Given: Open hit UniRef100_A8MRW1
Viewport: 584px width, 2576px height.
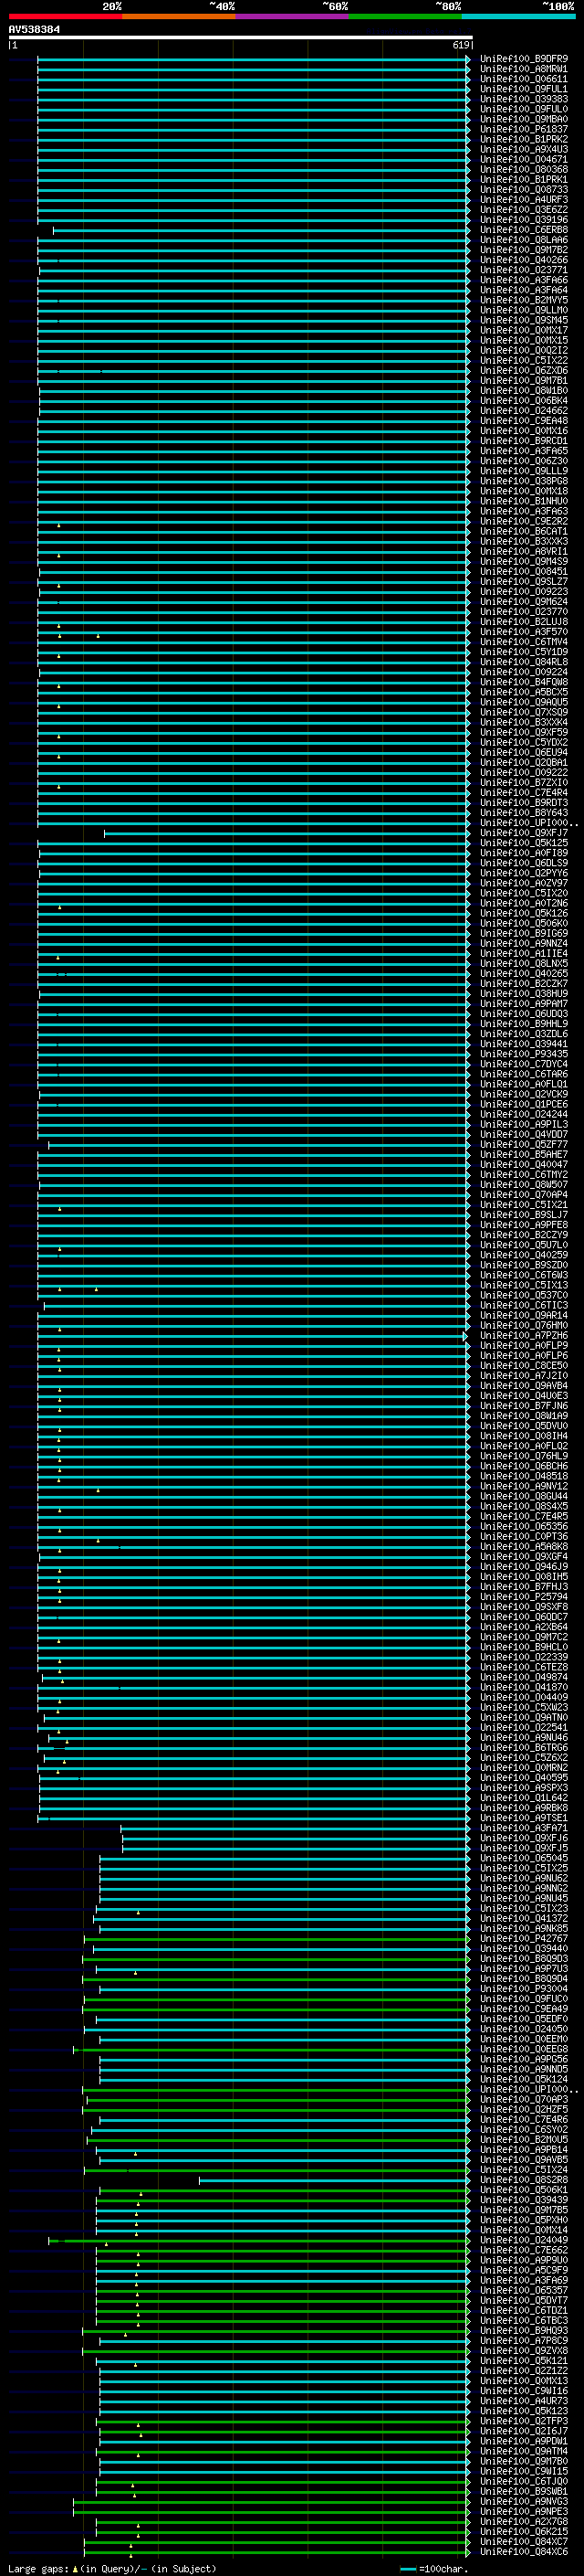Looking at the screenshot, I should point(523,69).
